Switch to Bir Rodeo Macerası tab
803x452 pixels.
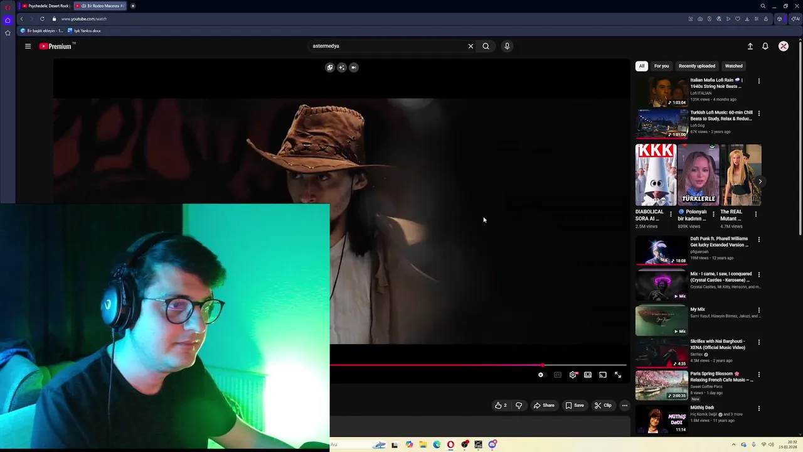tap(100, 6)
